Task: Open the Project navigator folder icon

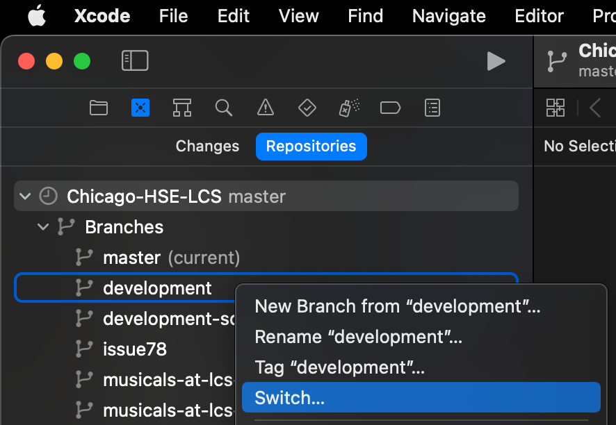Action: (x=99, y=108)
